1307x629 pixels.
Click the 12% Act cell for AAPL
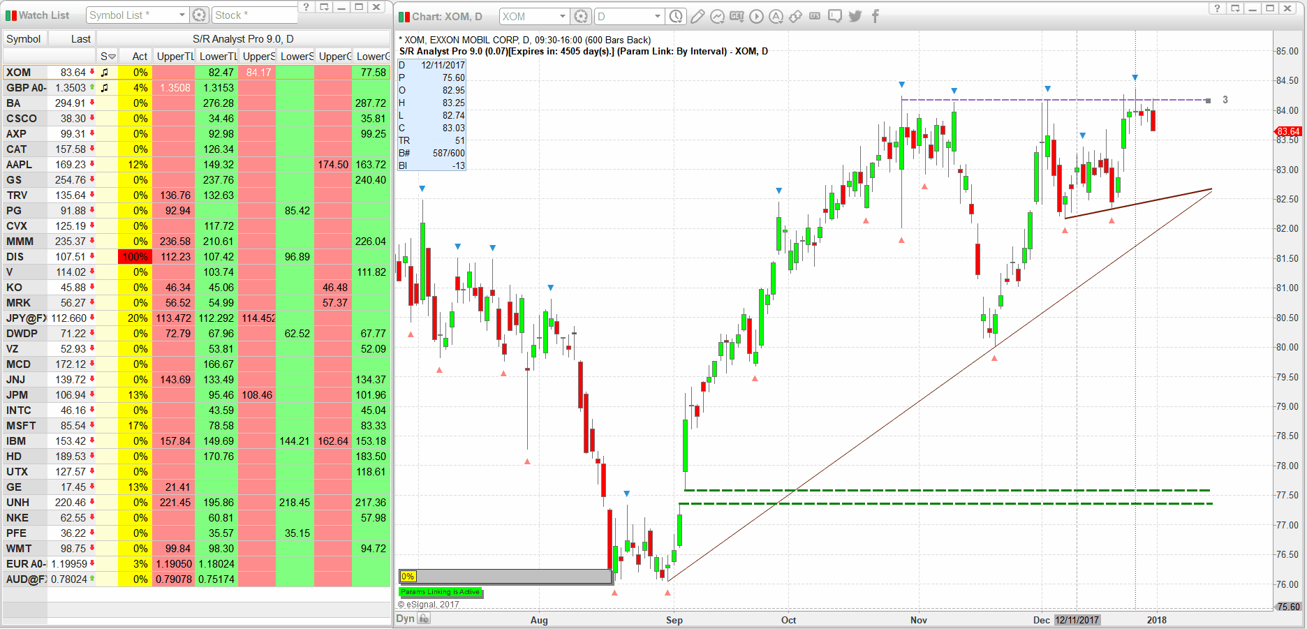tap(135, 165)
